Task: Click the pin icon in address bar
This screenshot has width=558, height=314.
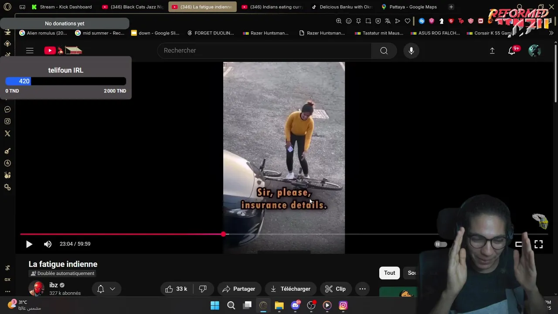Action: pos(358,21)
